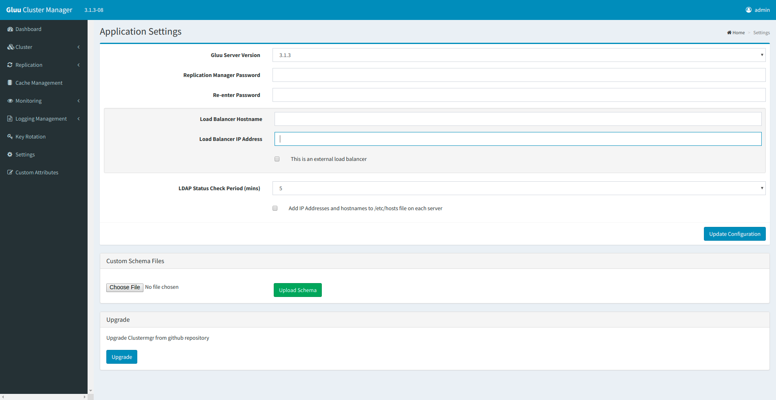Click the Cache Management icon
The height and width of the screenshot is (400, 776).
10,83
